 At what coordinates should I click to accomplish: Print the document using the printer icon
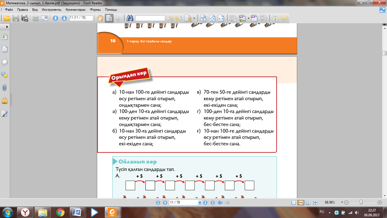35,18
